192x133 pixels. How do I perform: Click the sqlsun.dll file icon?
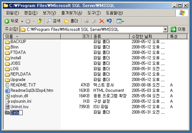point(7,96)
